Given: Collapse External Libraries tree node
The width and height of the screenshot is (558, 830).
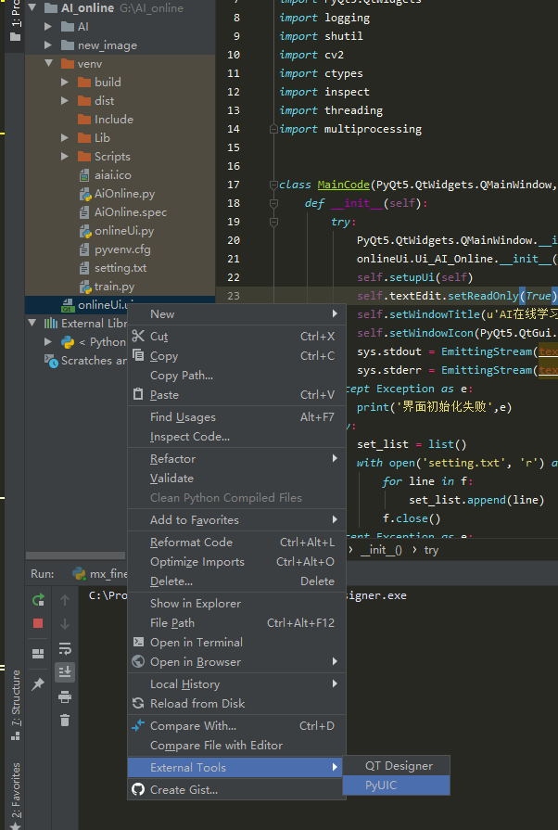Looking at the screenshot, I should 32,323.
